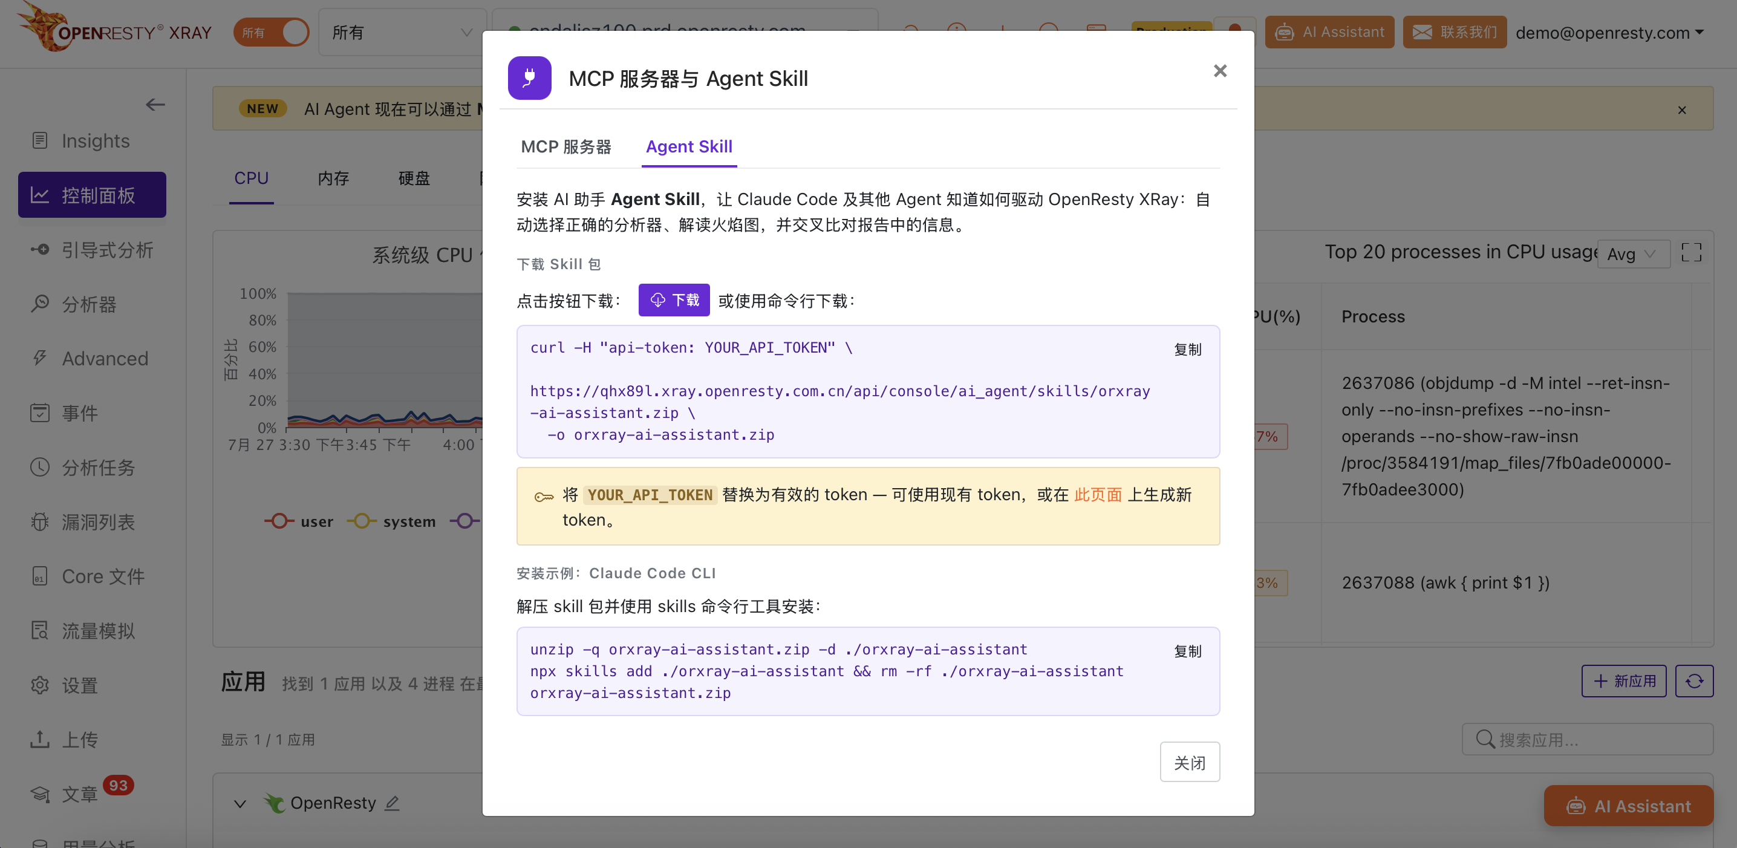Select the 硬盘 disk tab
Image resolution: width=1737 pixels, height=848 pixels.
click(414, 178)
